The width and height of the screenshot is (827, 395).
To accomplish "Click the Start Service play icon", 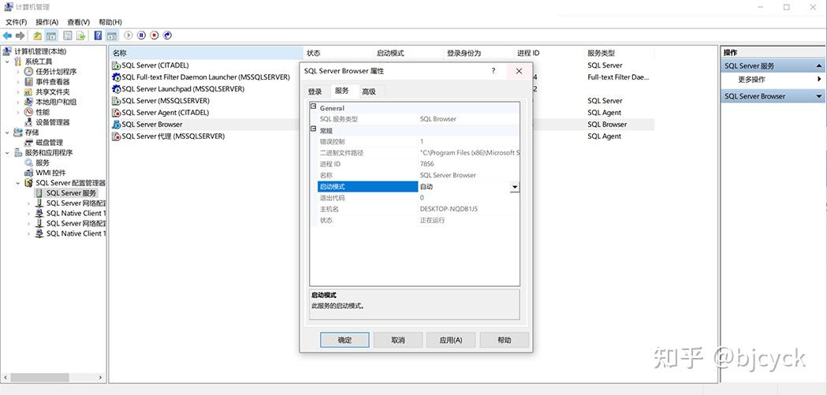I will pyautogui.click(x=129, y=35).
